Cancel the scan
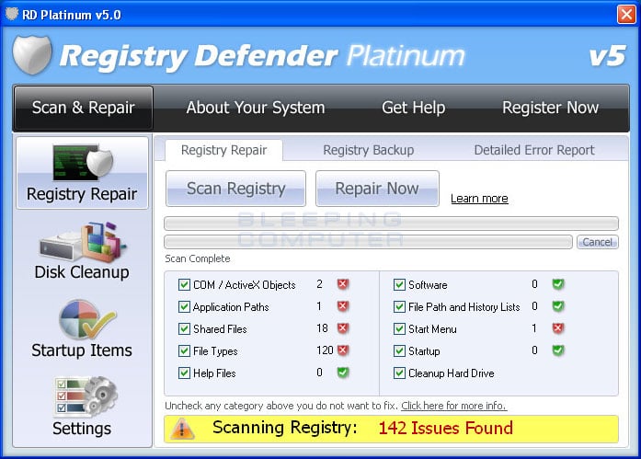Image resolution: width=641 pixels, height=459 pixels. [x=597, y=242]
